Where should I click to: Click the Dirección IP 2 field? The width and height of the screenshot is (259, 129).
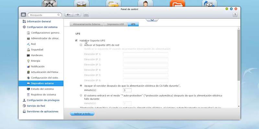(145, 59)
